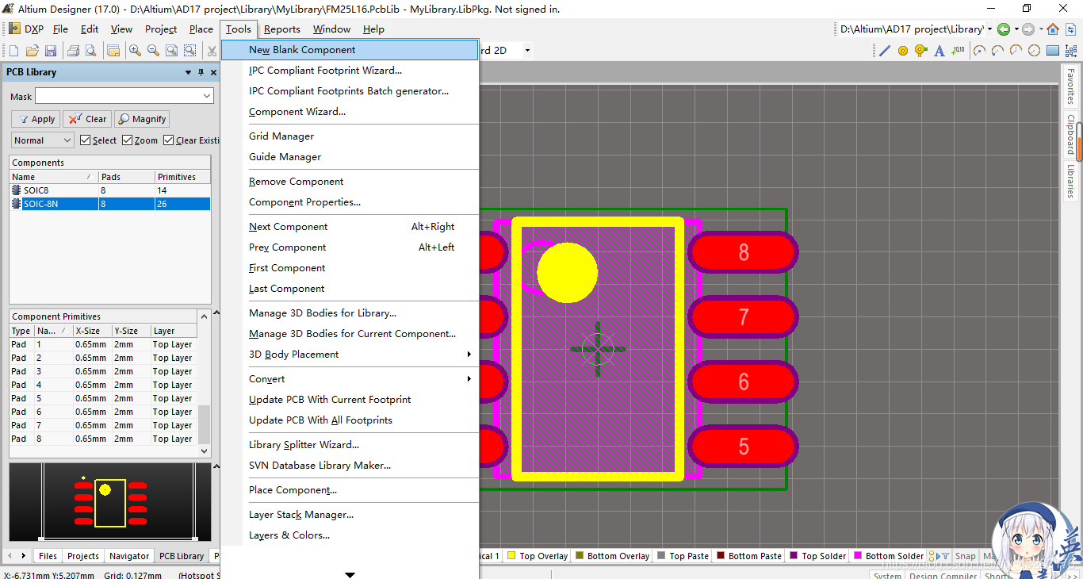The image size is (1083, 579).
Task: Click the Zoom In toolbar icon
Action: 135,51
